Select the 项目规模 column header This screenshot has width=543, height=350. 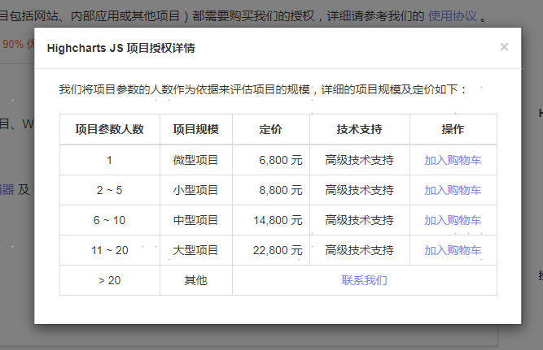tap(196, 129)
